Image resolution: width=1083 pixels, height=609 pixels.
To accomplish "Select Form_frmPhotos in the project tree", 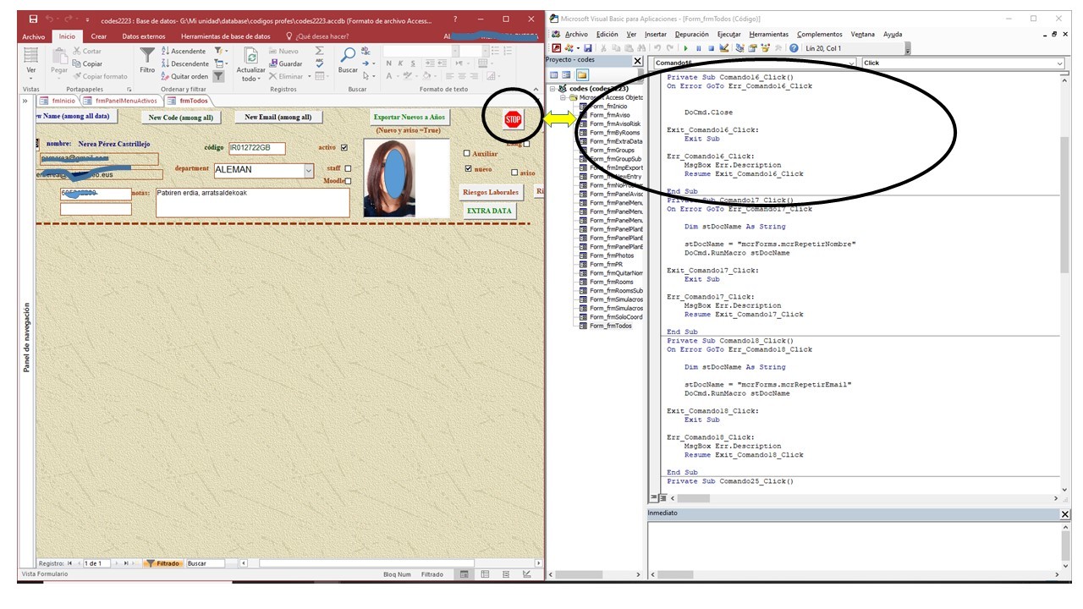I will point(611,255).
